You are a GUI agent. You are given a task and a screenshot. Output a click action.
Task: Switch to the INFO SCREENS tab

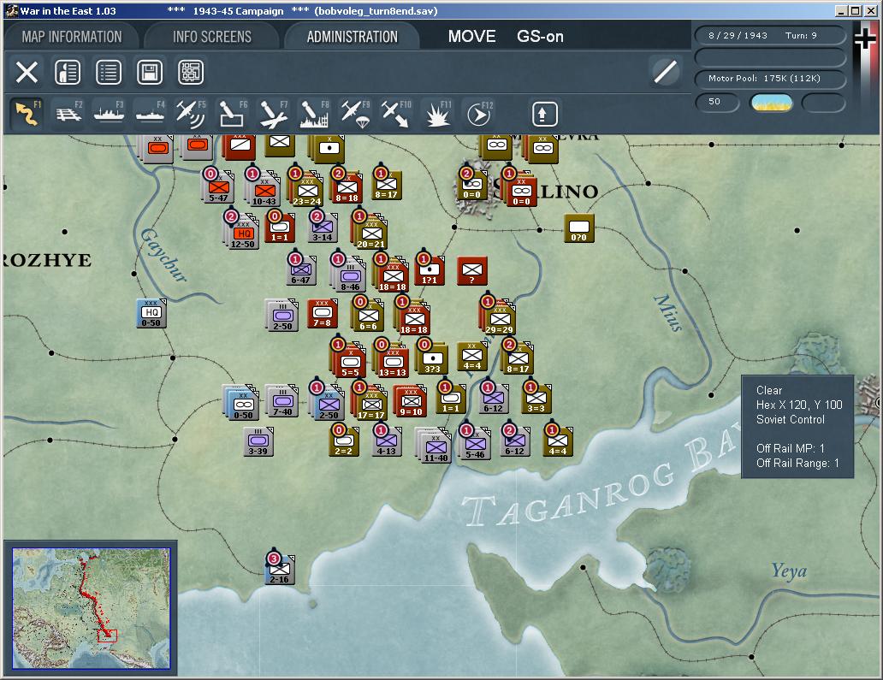tap(212, 37)
